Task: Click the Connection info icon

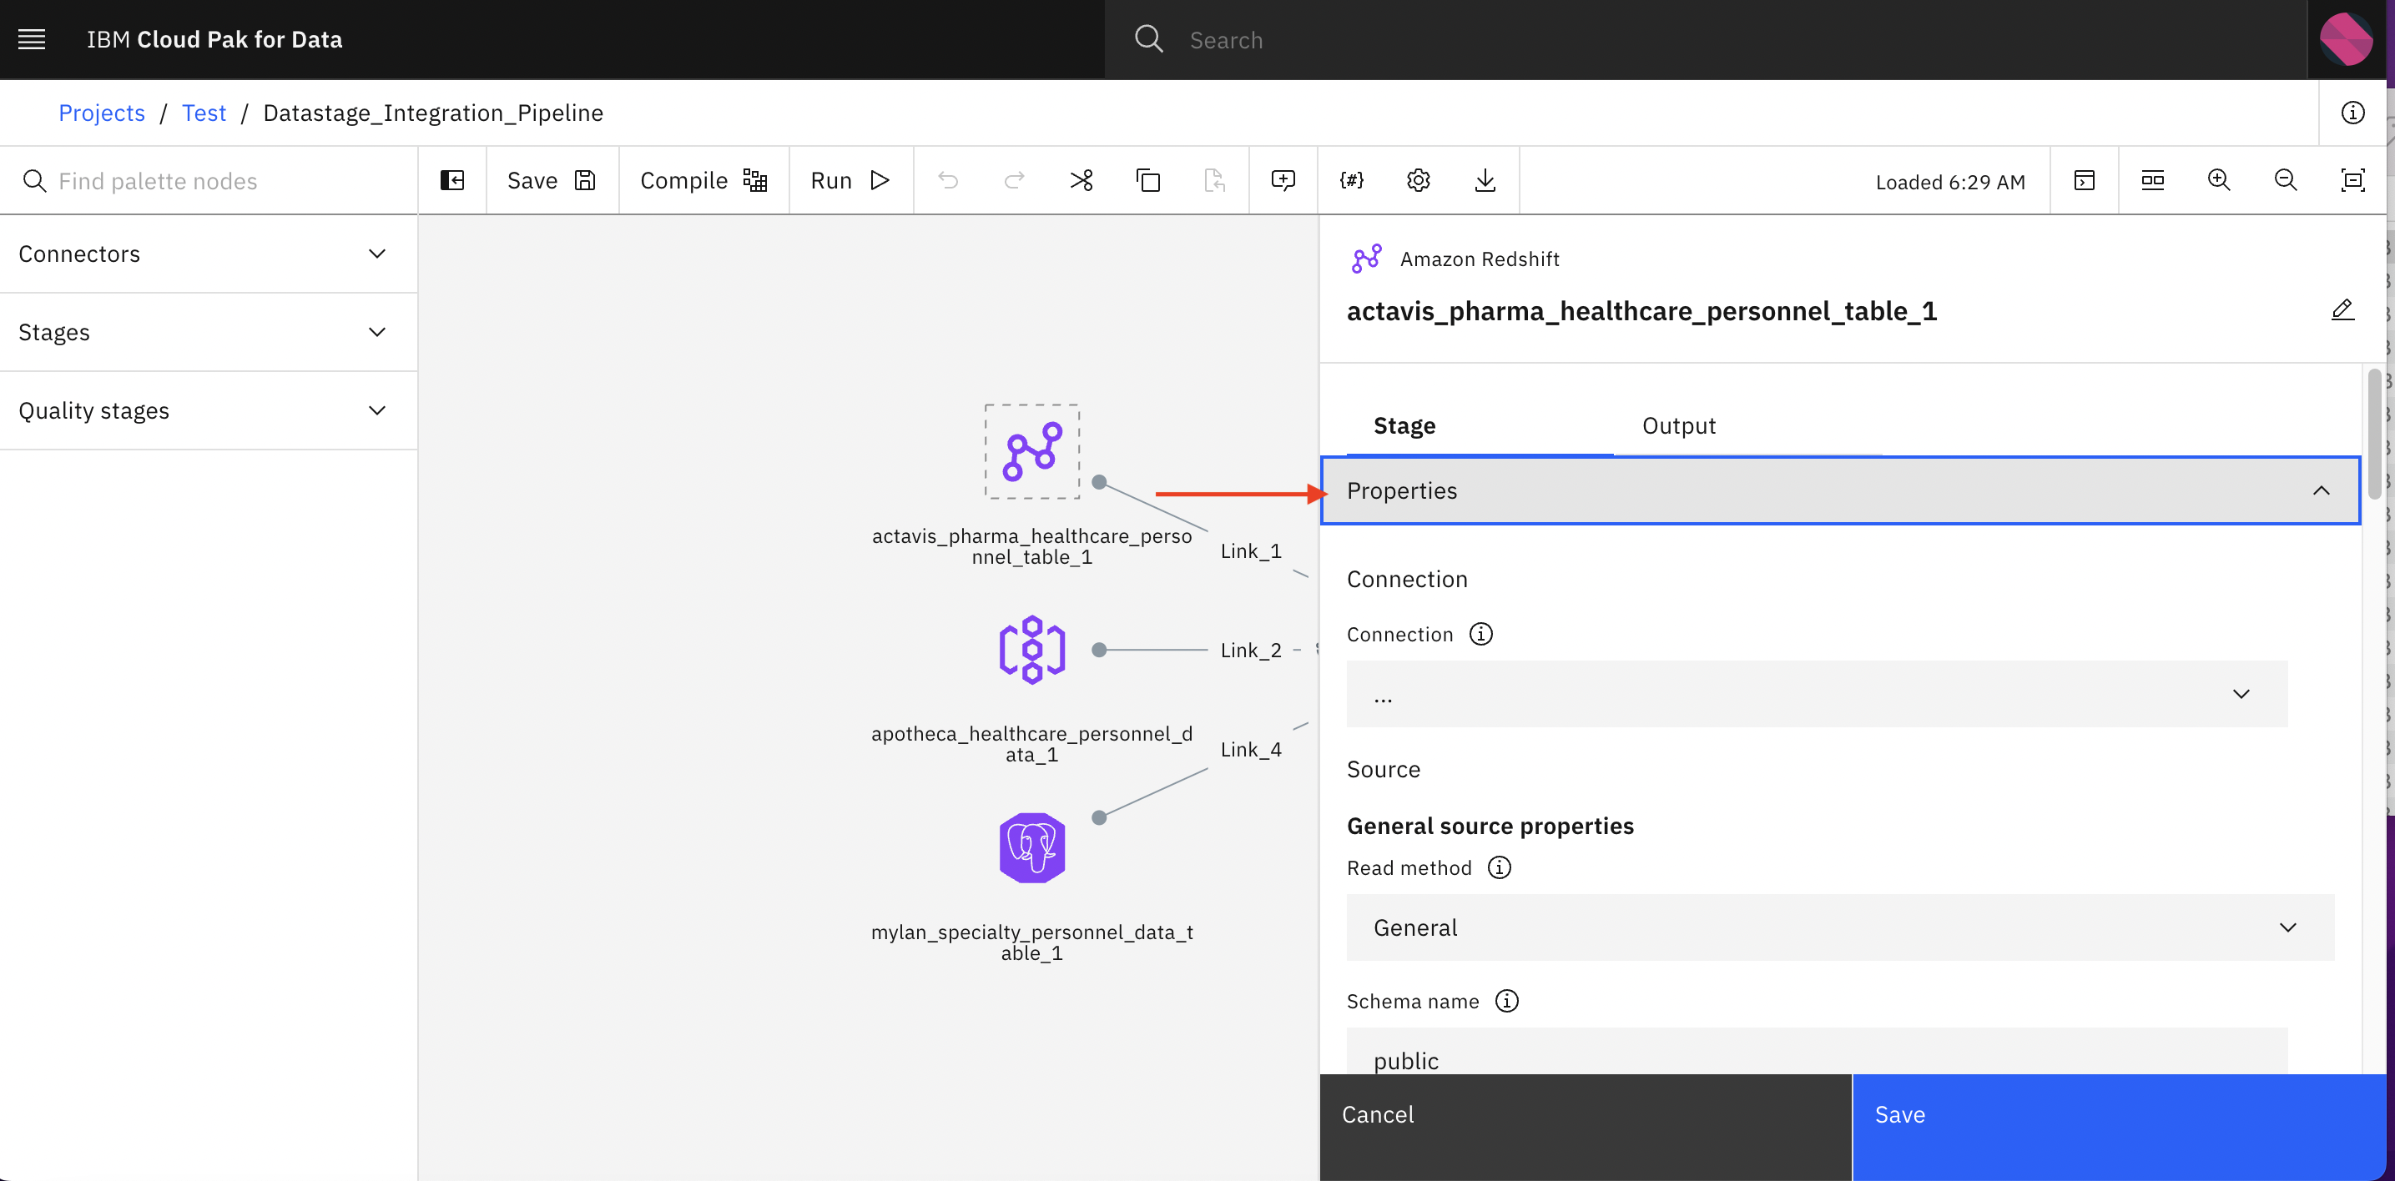Action: point(1480,634)
